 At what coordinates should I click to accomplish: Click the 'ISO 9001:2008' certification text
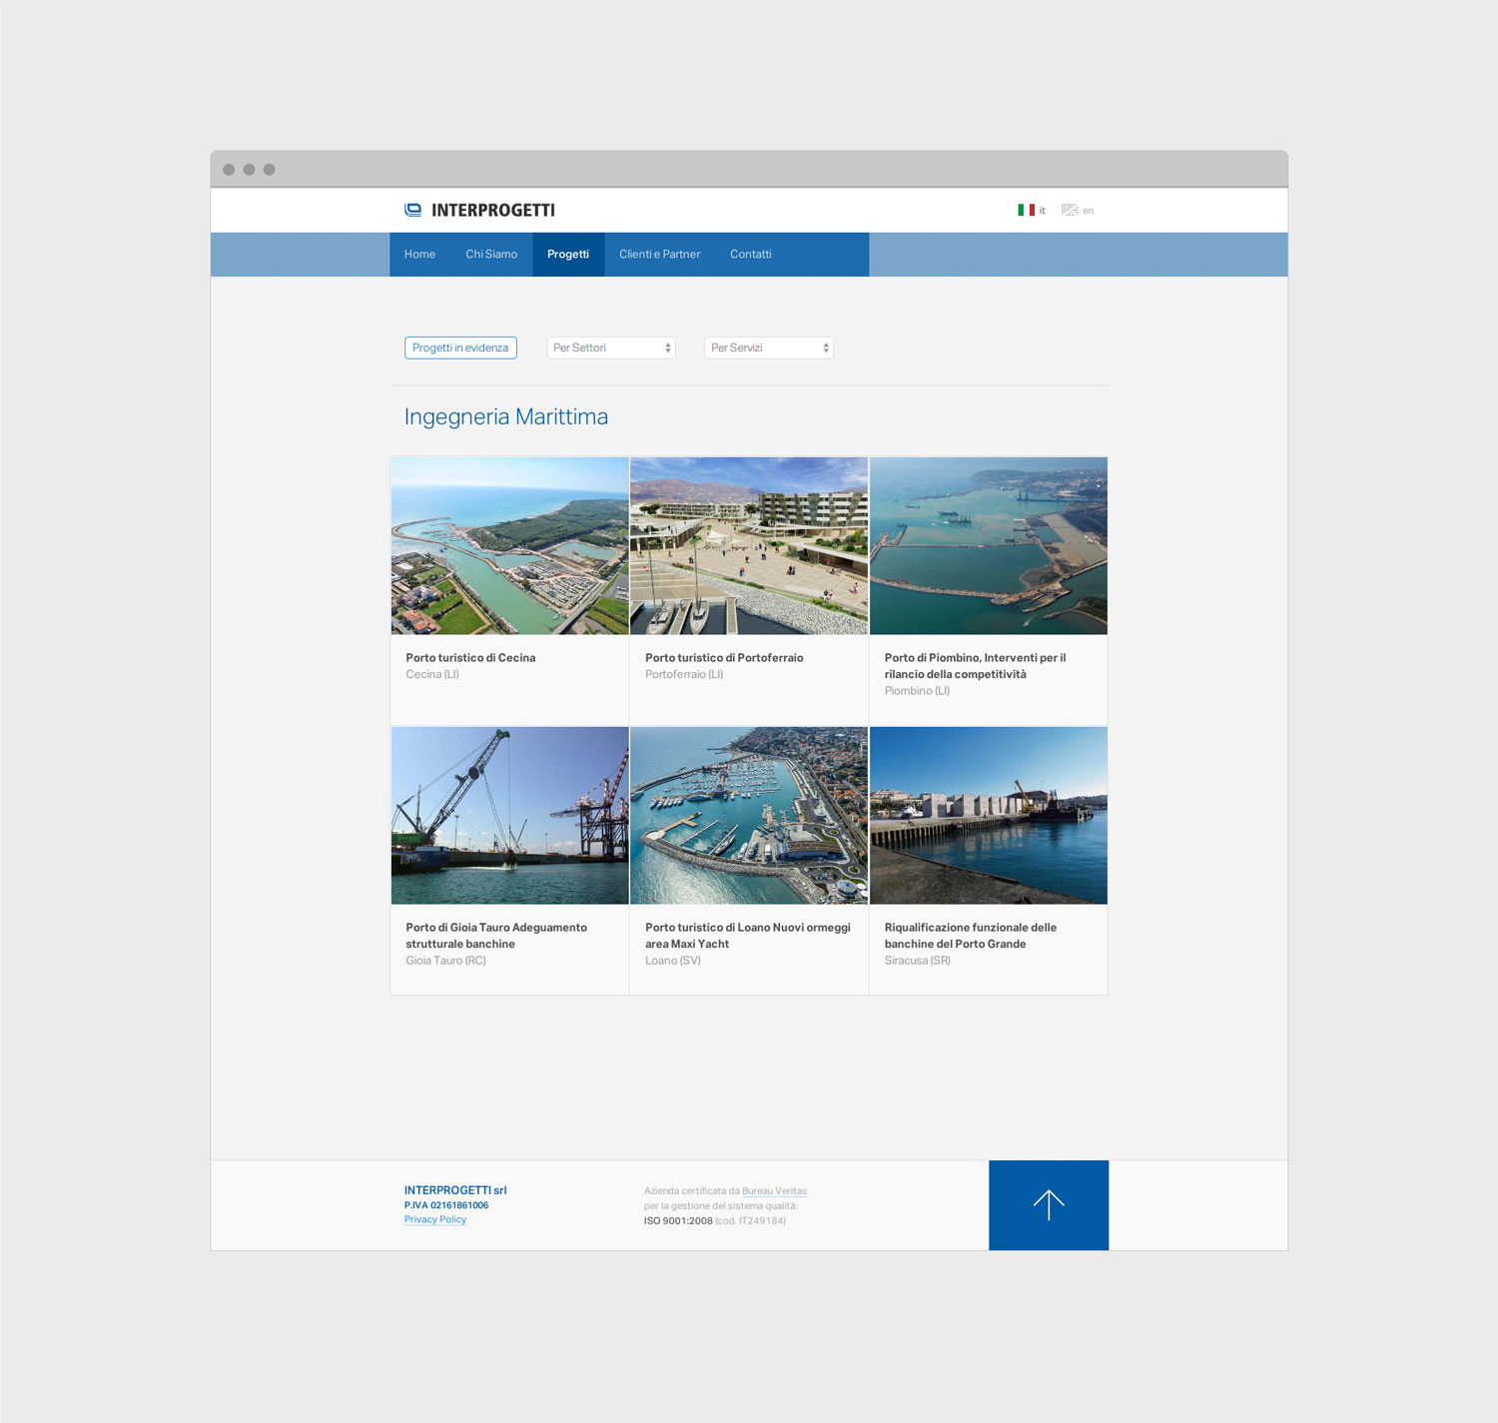678,1221
